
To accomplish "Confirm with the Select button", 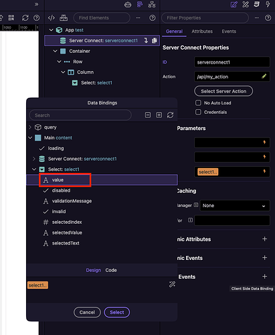I will point(117,312).
